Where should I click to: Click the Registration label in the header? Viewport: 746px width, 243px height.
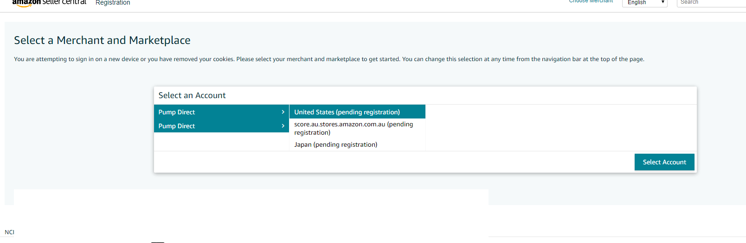pyautogui.click(x=113, y=3)
